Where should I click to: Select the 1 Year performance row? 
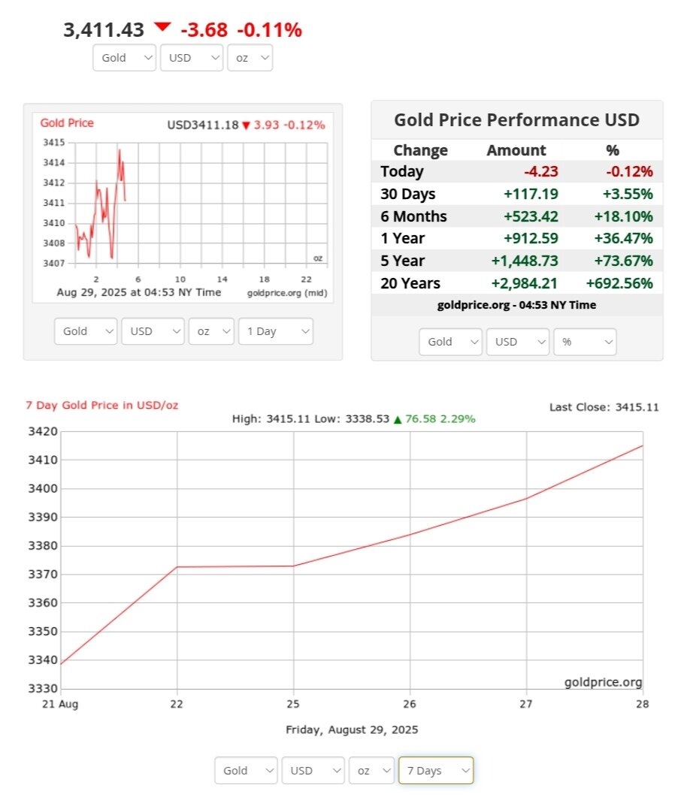click(x=516, y=238)
